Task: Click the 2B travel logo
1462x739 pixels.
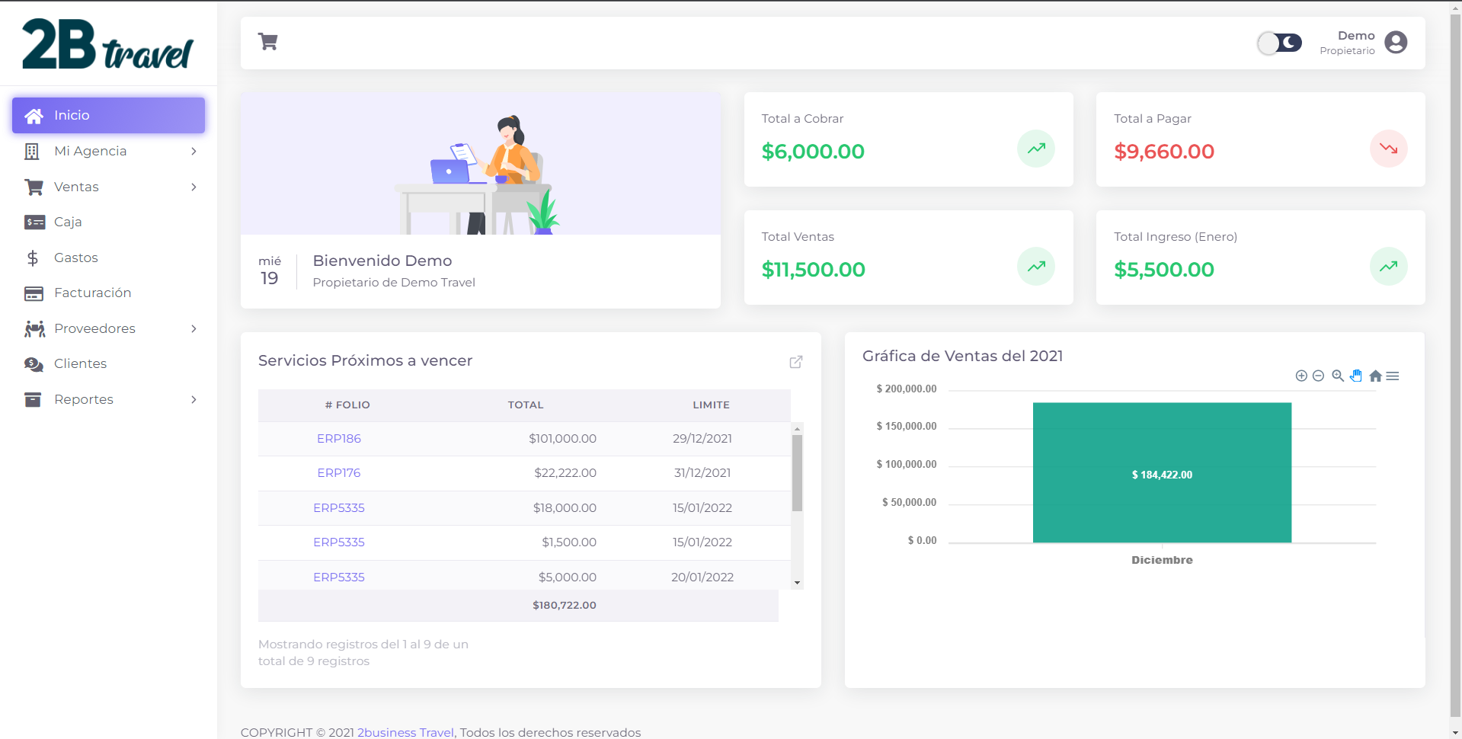Action: (x=108, y=43)
